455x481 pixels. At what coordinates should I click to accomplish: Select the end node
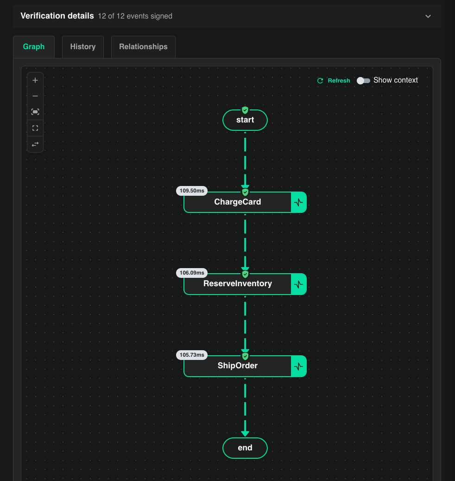pyautogui.click(x=245, y=448)
